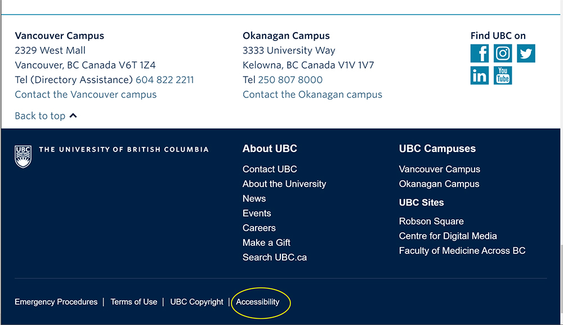Go to Make a Gift page
This screenshot has height=325, width=563.
266,243
